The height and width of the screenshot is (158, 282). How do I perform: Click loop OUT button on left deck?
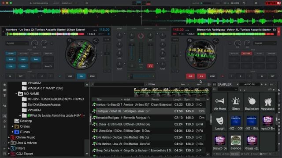point(21,76)
